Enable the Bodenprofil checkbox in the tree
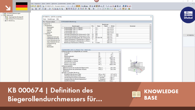The height and width of the screenshot is (110, 195). [4, 15]
